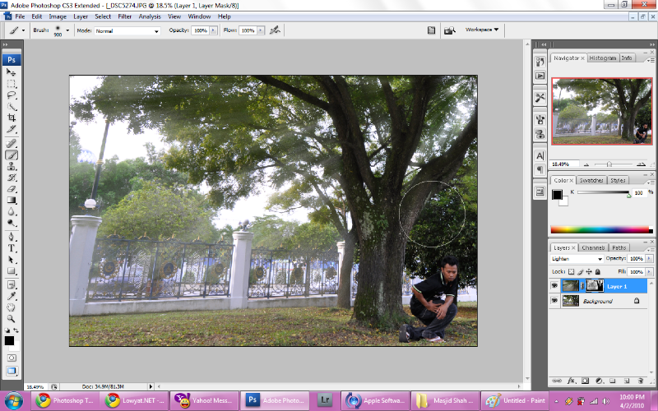The height and width of the screenshot is (411, 658).
Task: Toggle visibility of the Background layer
Action: click(x=555, y=302)
